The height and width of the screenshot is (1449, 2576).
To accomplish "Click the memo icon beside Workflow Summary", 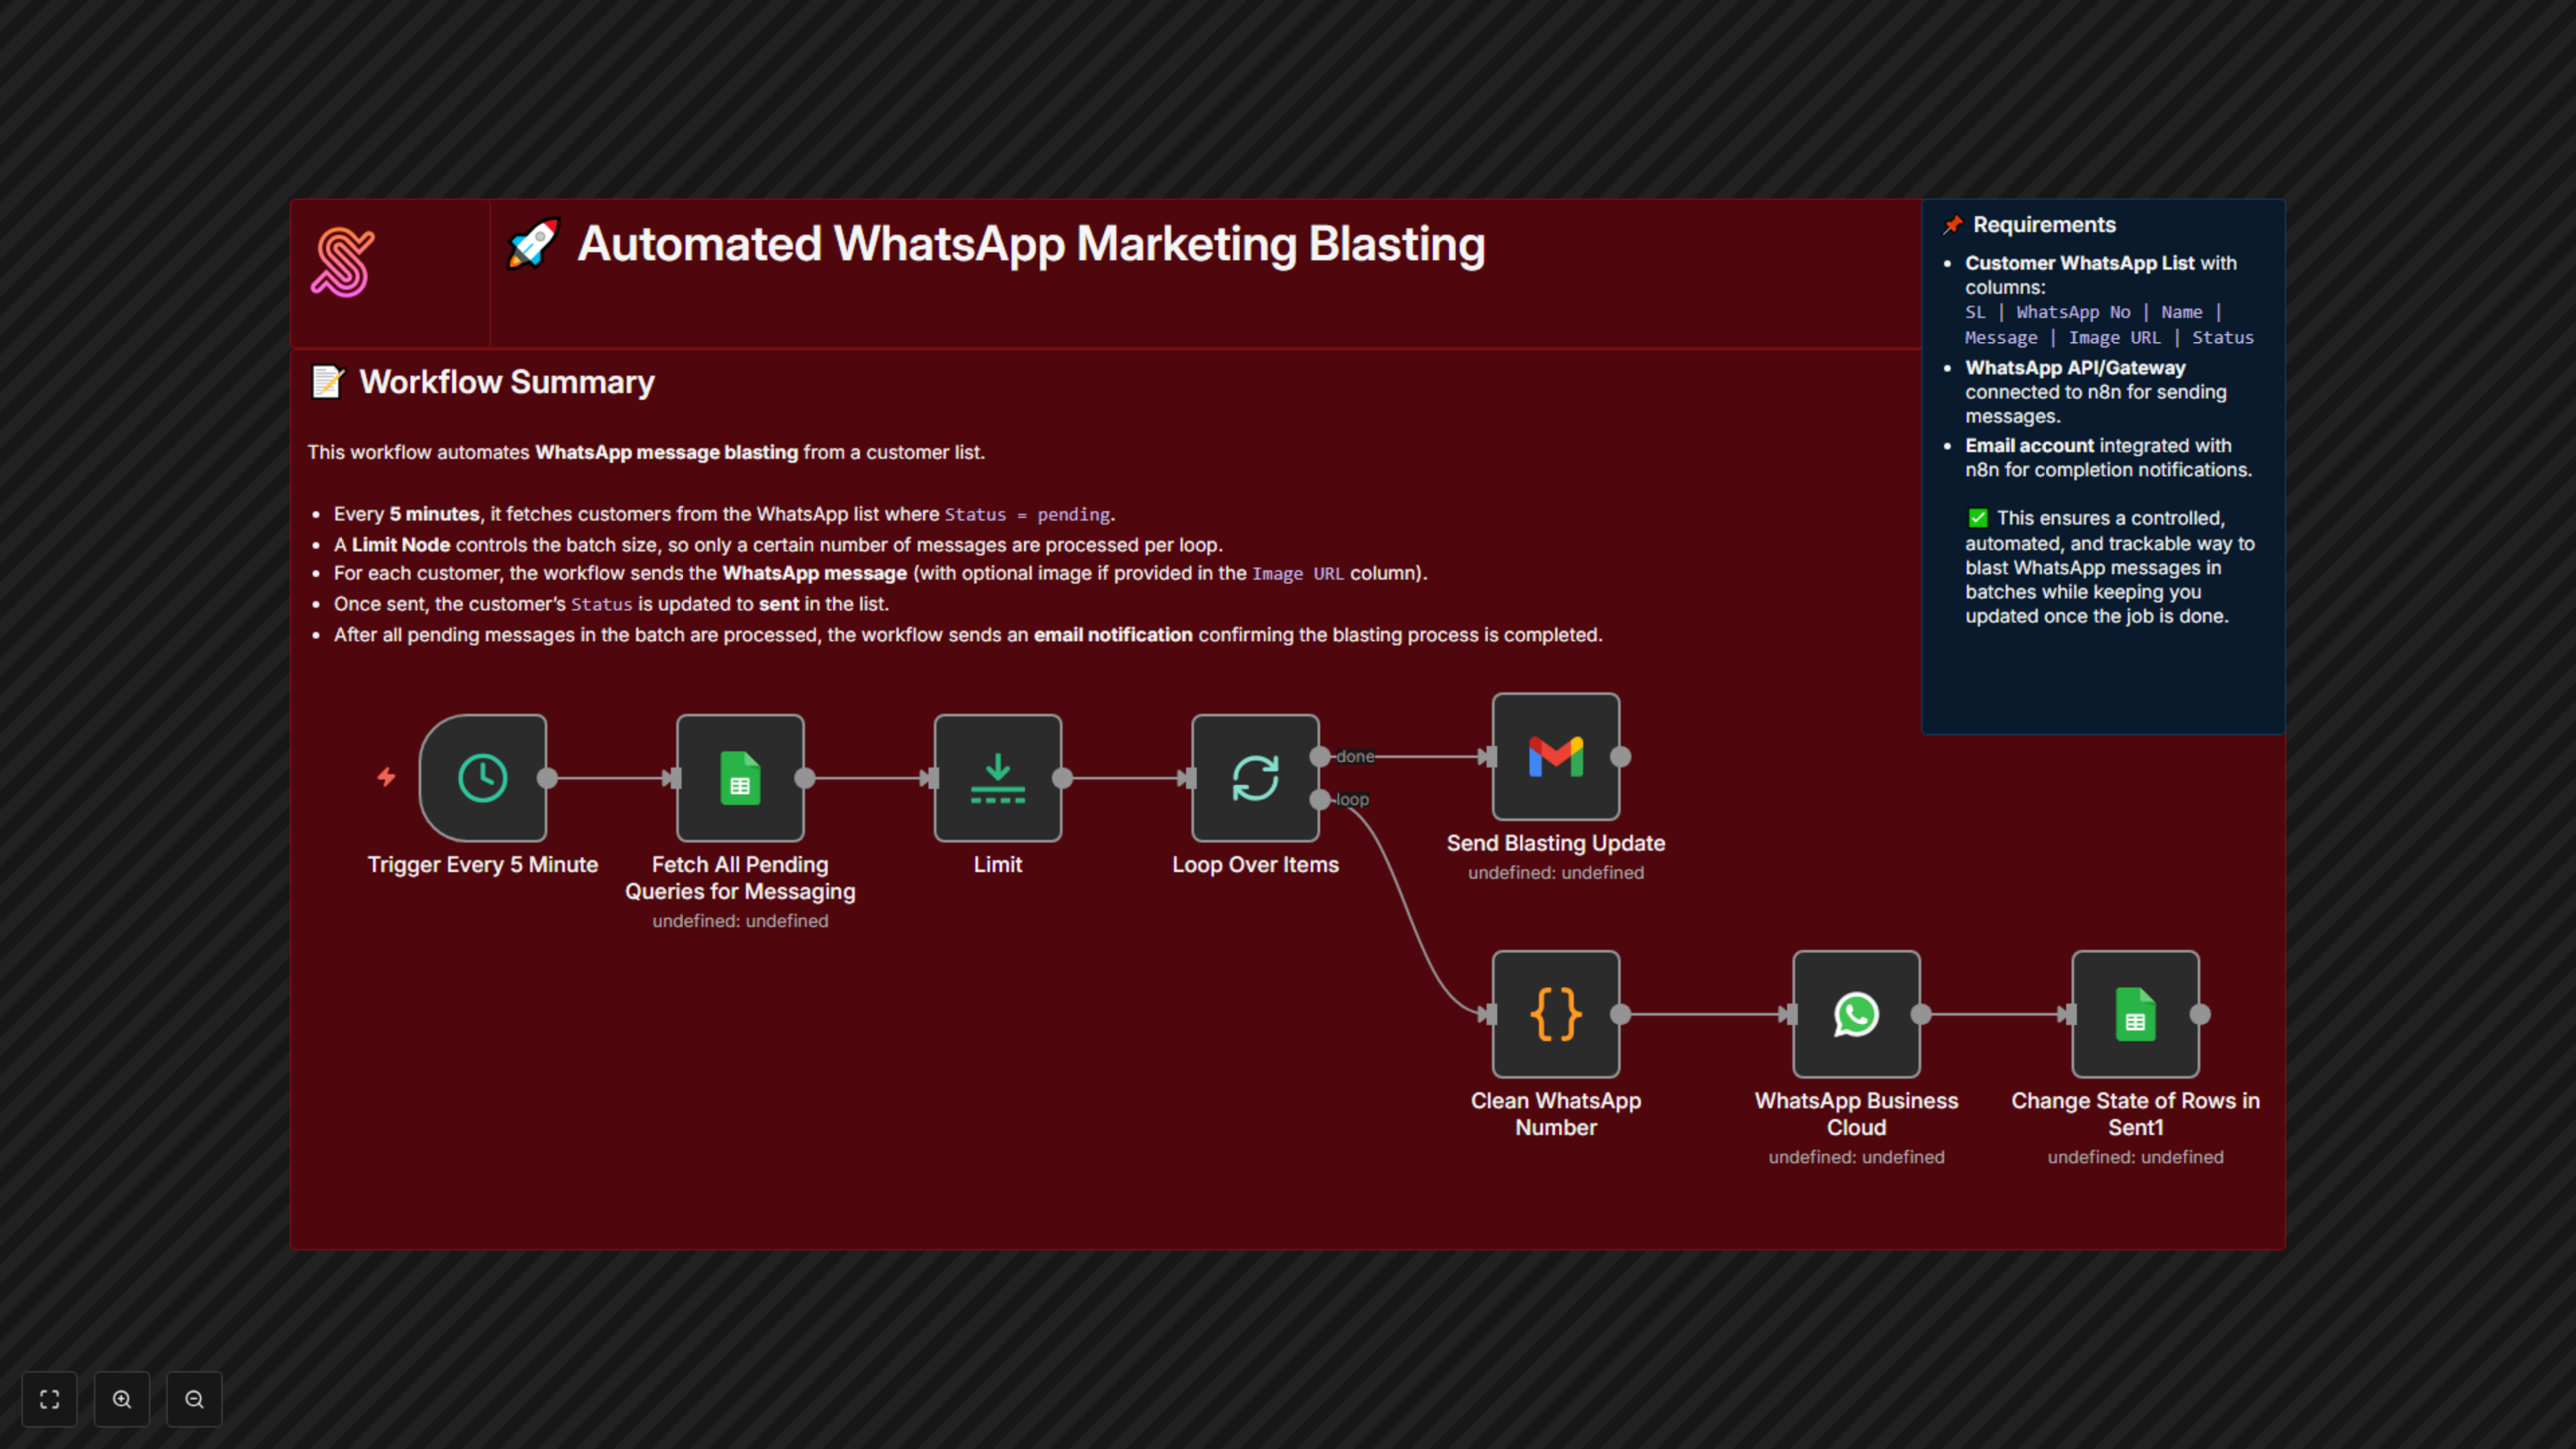I will pyautogui.click(x=327, y=382).
